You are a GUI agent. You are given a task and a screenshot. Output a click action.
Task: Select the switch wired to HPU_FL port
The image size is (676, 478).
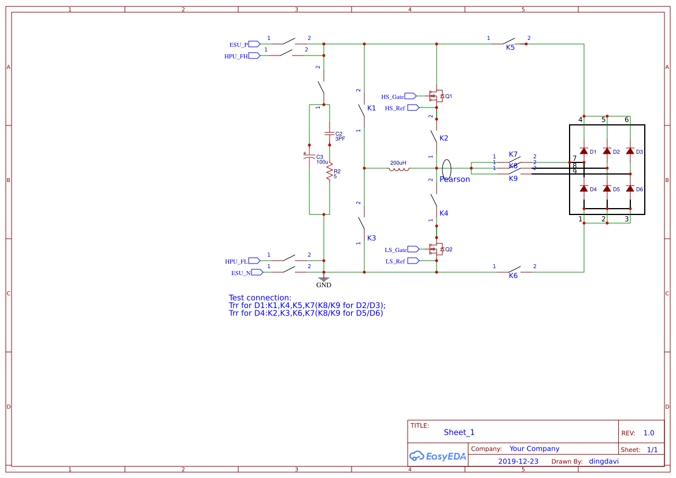(289, 258)
